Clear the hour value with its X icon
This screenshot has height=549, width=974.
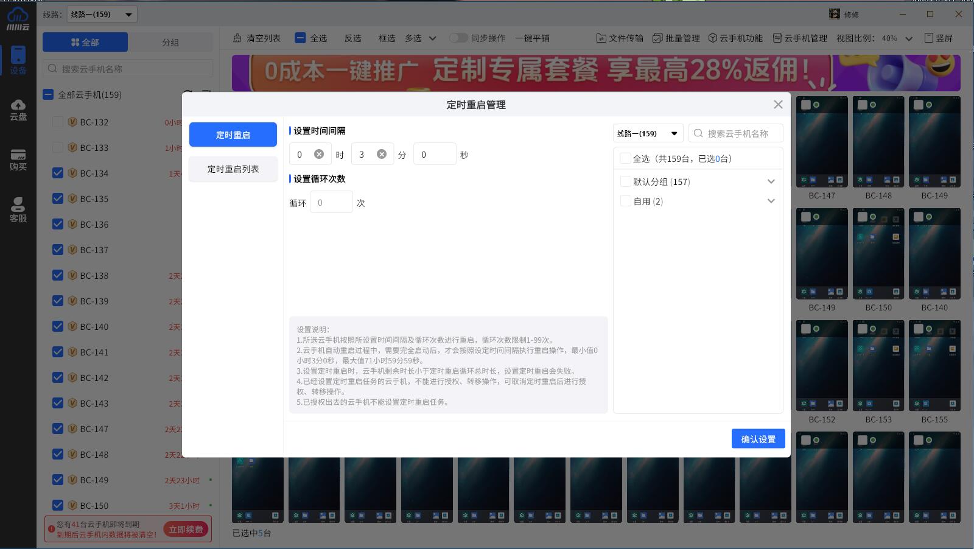[x=318, y=155]
